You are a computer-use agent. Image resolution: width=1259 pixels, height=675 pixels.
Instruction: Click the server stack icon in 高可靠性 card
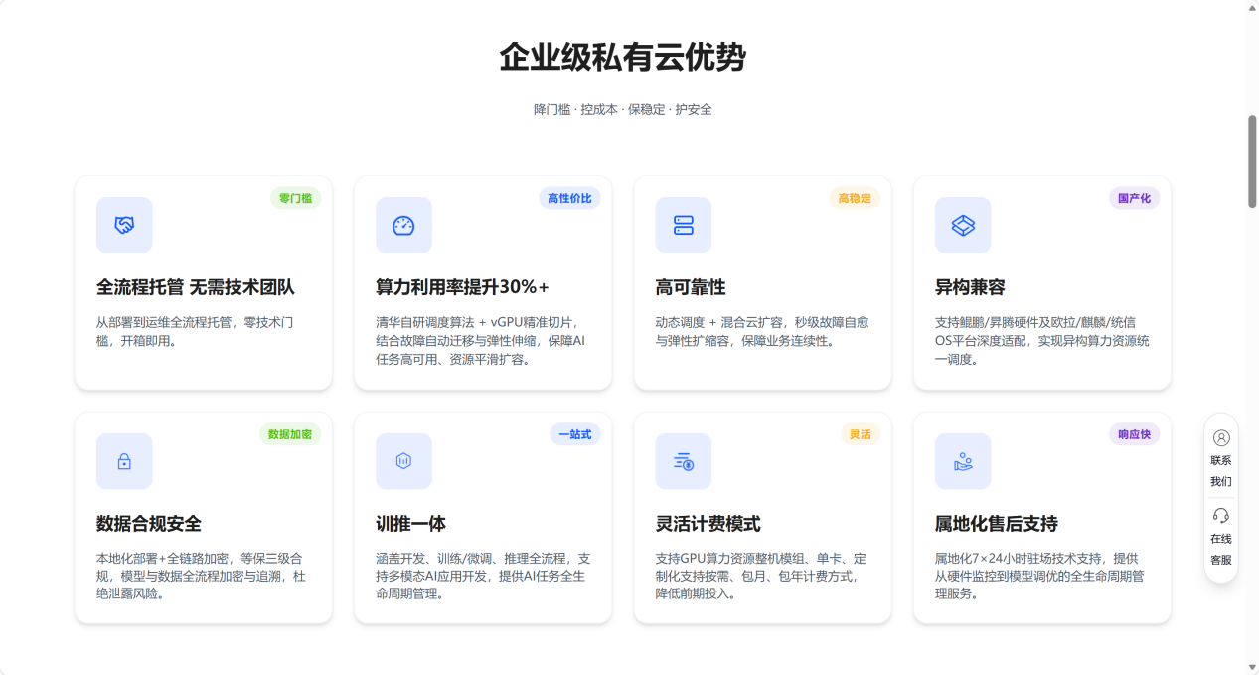click(x=684, y=225)
